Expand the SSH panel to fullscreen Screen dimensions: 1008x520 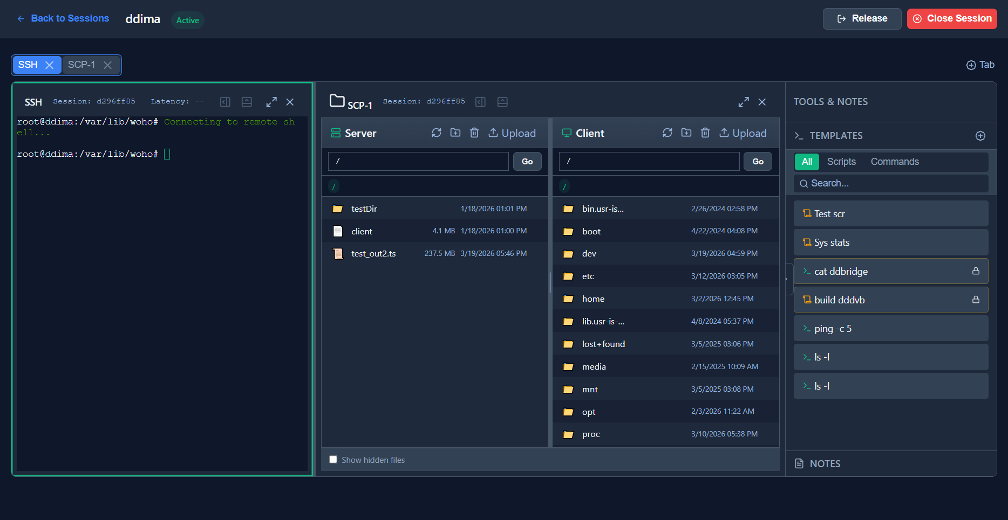point(271,102)
